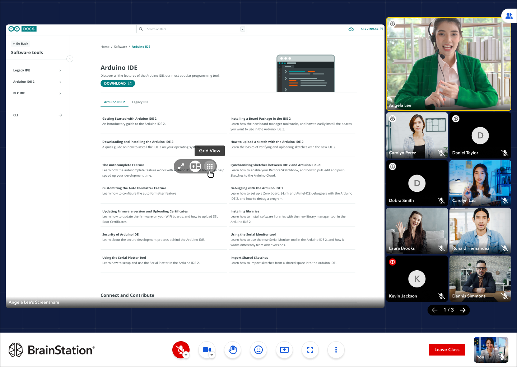Go to previous participants page arrow
The height and width of the screenshot is (367, 517).
pos(435,310)
